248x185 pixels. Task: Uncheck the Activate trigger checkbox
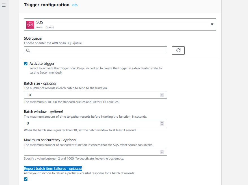[26, 63]
